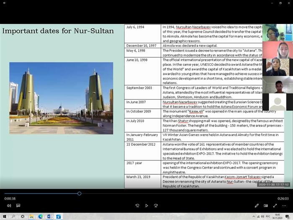Image resolution: width=293 pixels, height=220 pixels.
Task: Open taskbar search magnifier
Action: tap(13, 217)
